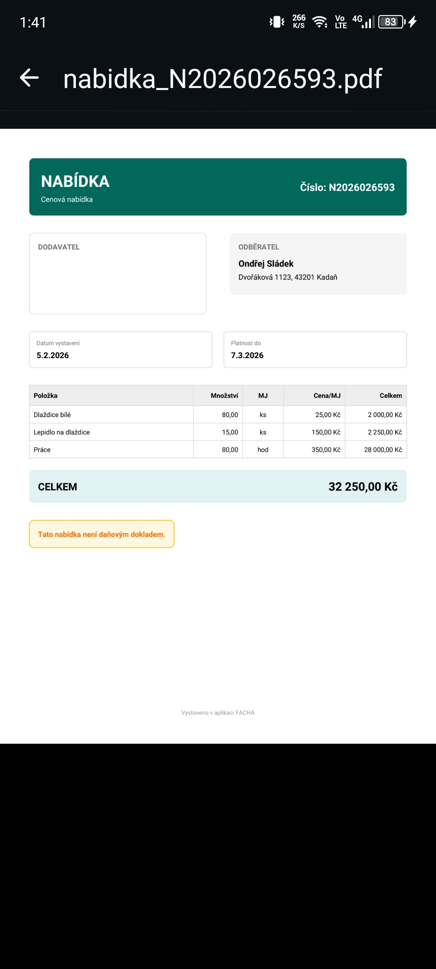This screenshot has height=969, width=436.
Task: Tap the network speed indicator
Action: click(299, 22)
